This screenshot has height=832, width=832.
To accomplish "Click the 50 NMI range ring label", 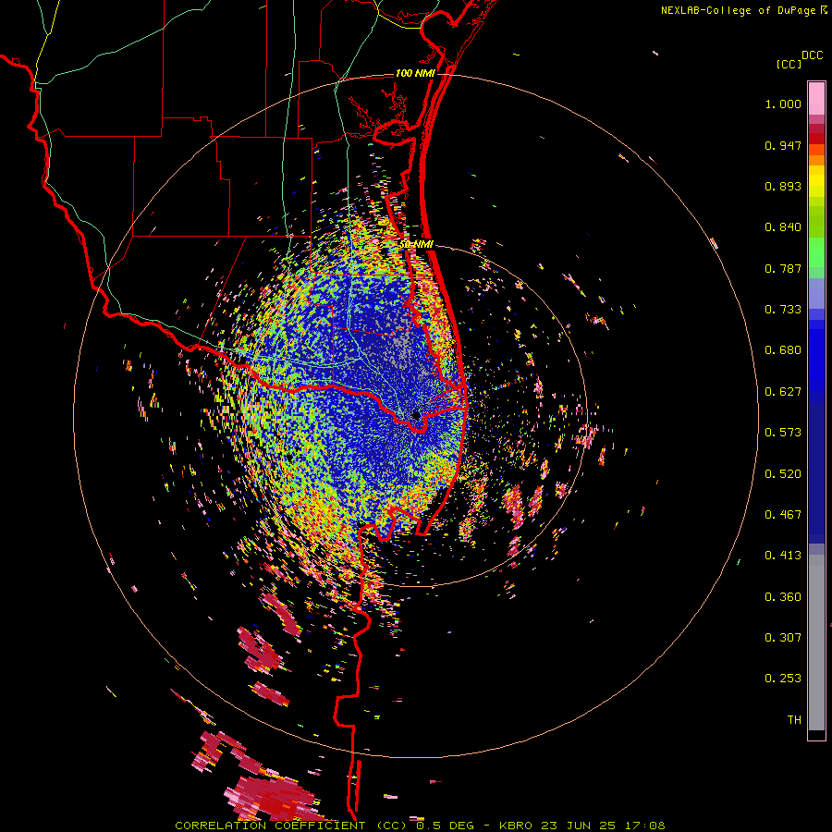I will point(416,245).
